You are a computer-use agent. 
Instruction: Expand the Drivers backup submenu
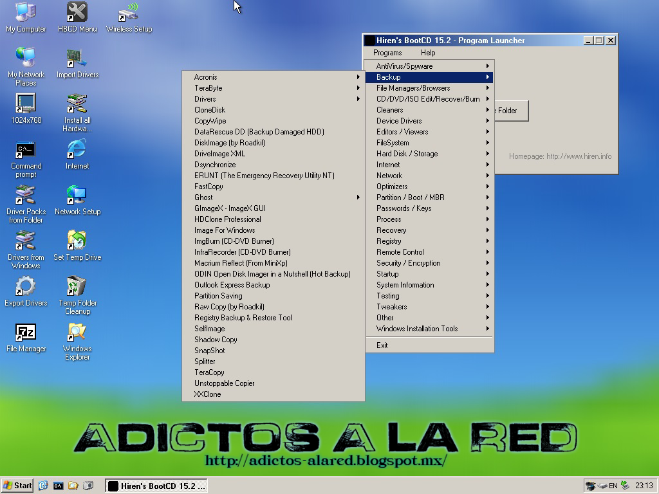tap(273, 98)
